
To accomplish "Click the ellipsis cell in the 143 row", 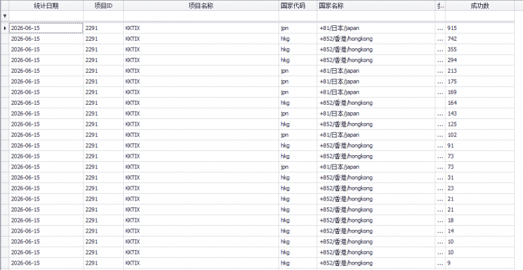I will pyautogui.click(x=441, y=114).
